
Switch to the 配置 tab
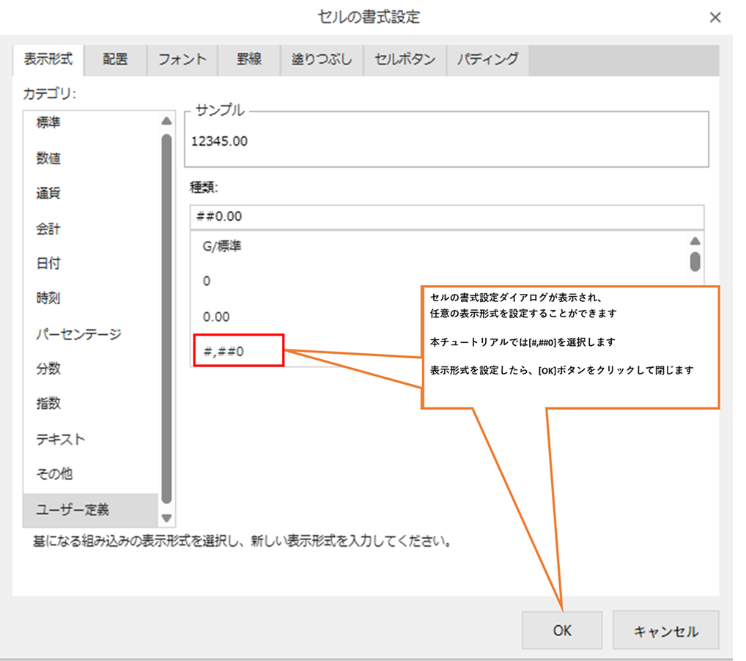tap(115, 60)
